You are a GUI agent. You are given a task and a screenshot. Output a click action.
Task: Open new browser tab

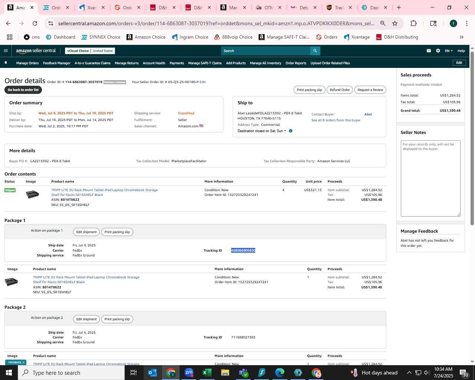point(399,7)
